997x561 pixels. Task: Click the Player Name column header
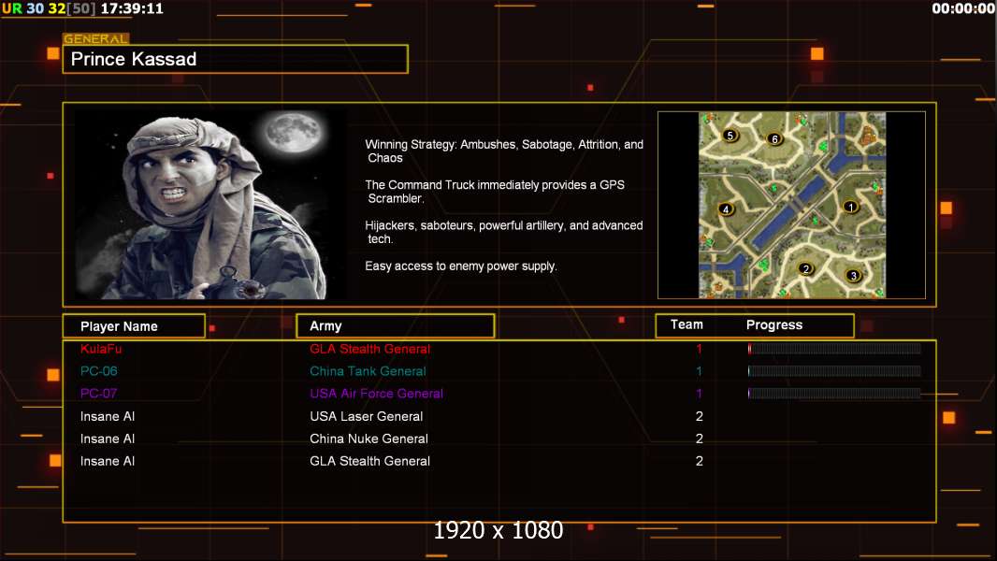click(134, 326)
